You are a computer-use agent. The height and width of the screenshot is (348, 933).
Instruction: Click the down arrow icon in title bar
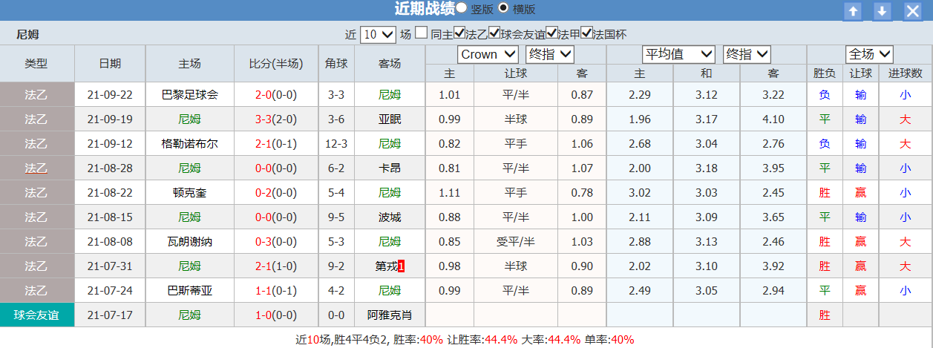882,10
